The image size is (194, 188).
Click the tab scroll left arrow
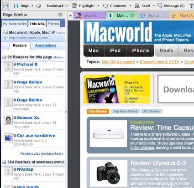click(70, 15)
